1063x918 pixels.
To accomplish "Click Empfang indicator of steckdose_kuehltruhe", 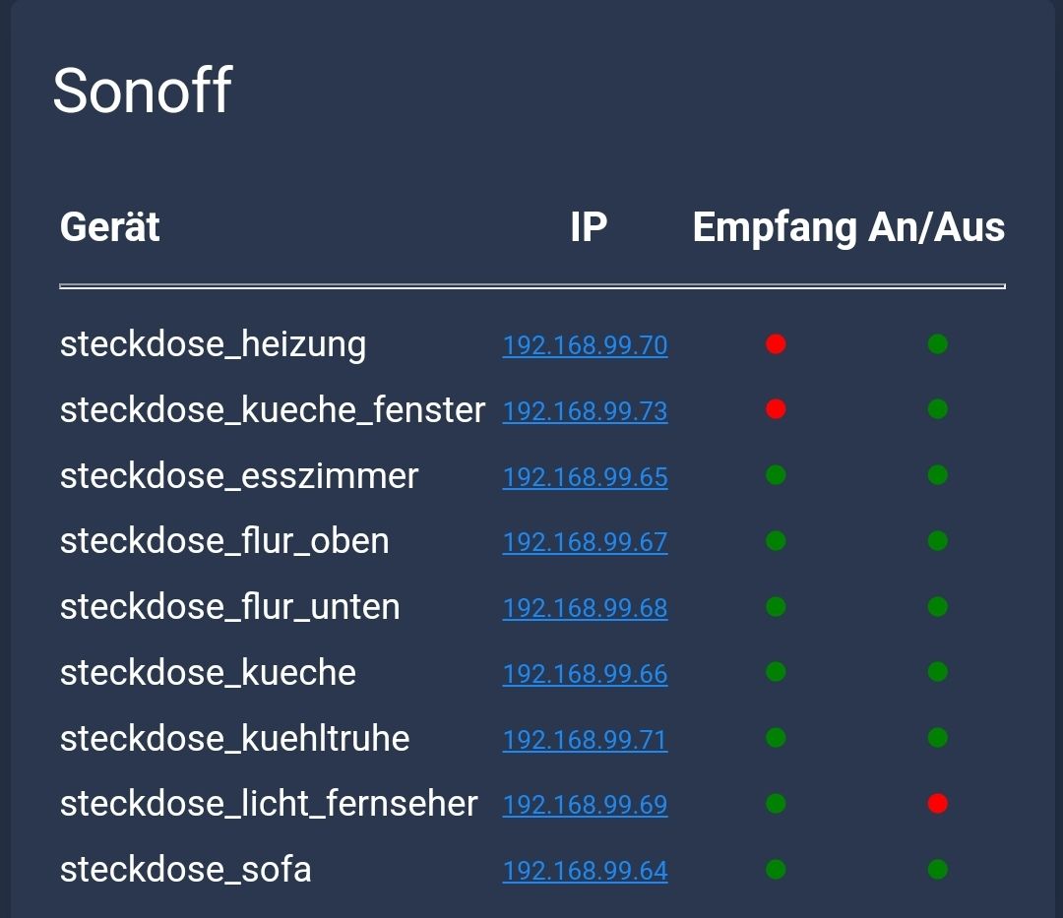I will pyautogui.click(x=776, y=738).
